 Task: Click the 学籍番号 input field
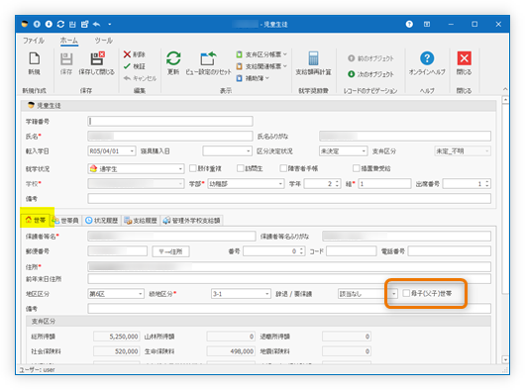170,121
